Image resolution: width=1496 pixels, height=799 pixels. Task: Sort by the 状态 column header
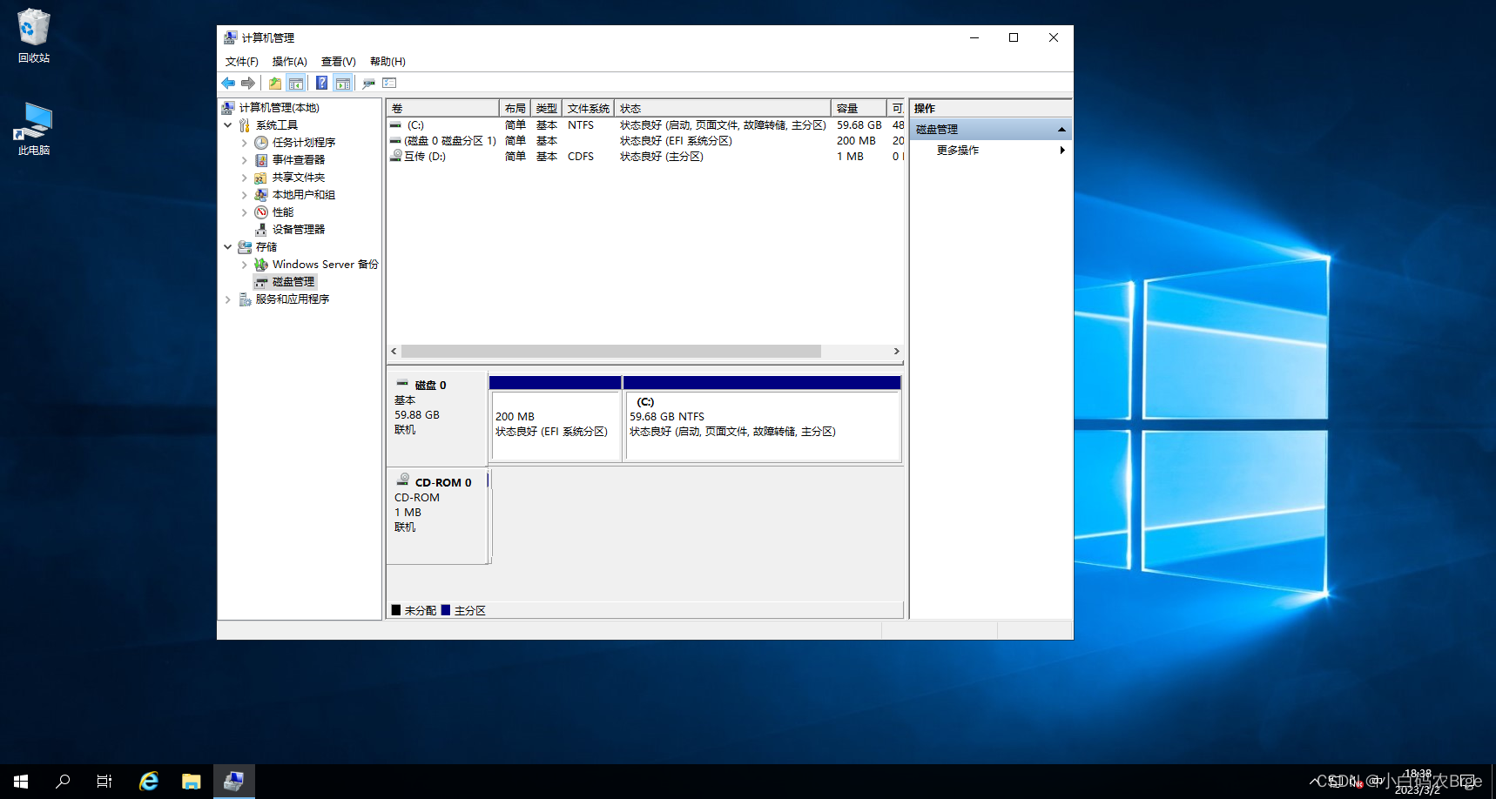coord(723,108)
